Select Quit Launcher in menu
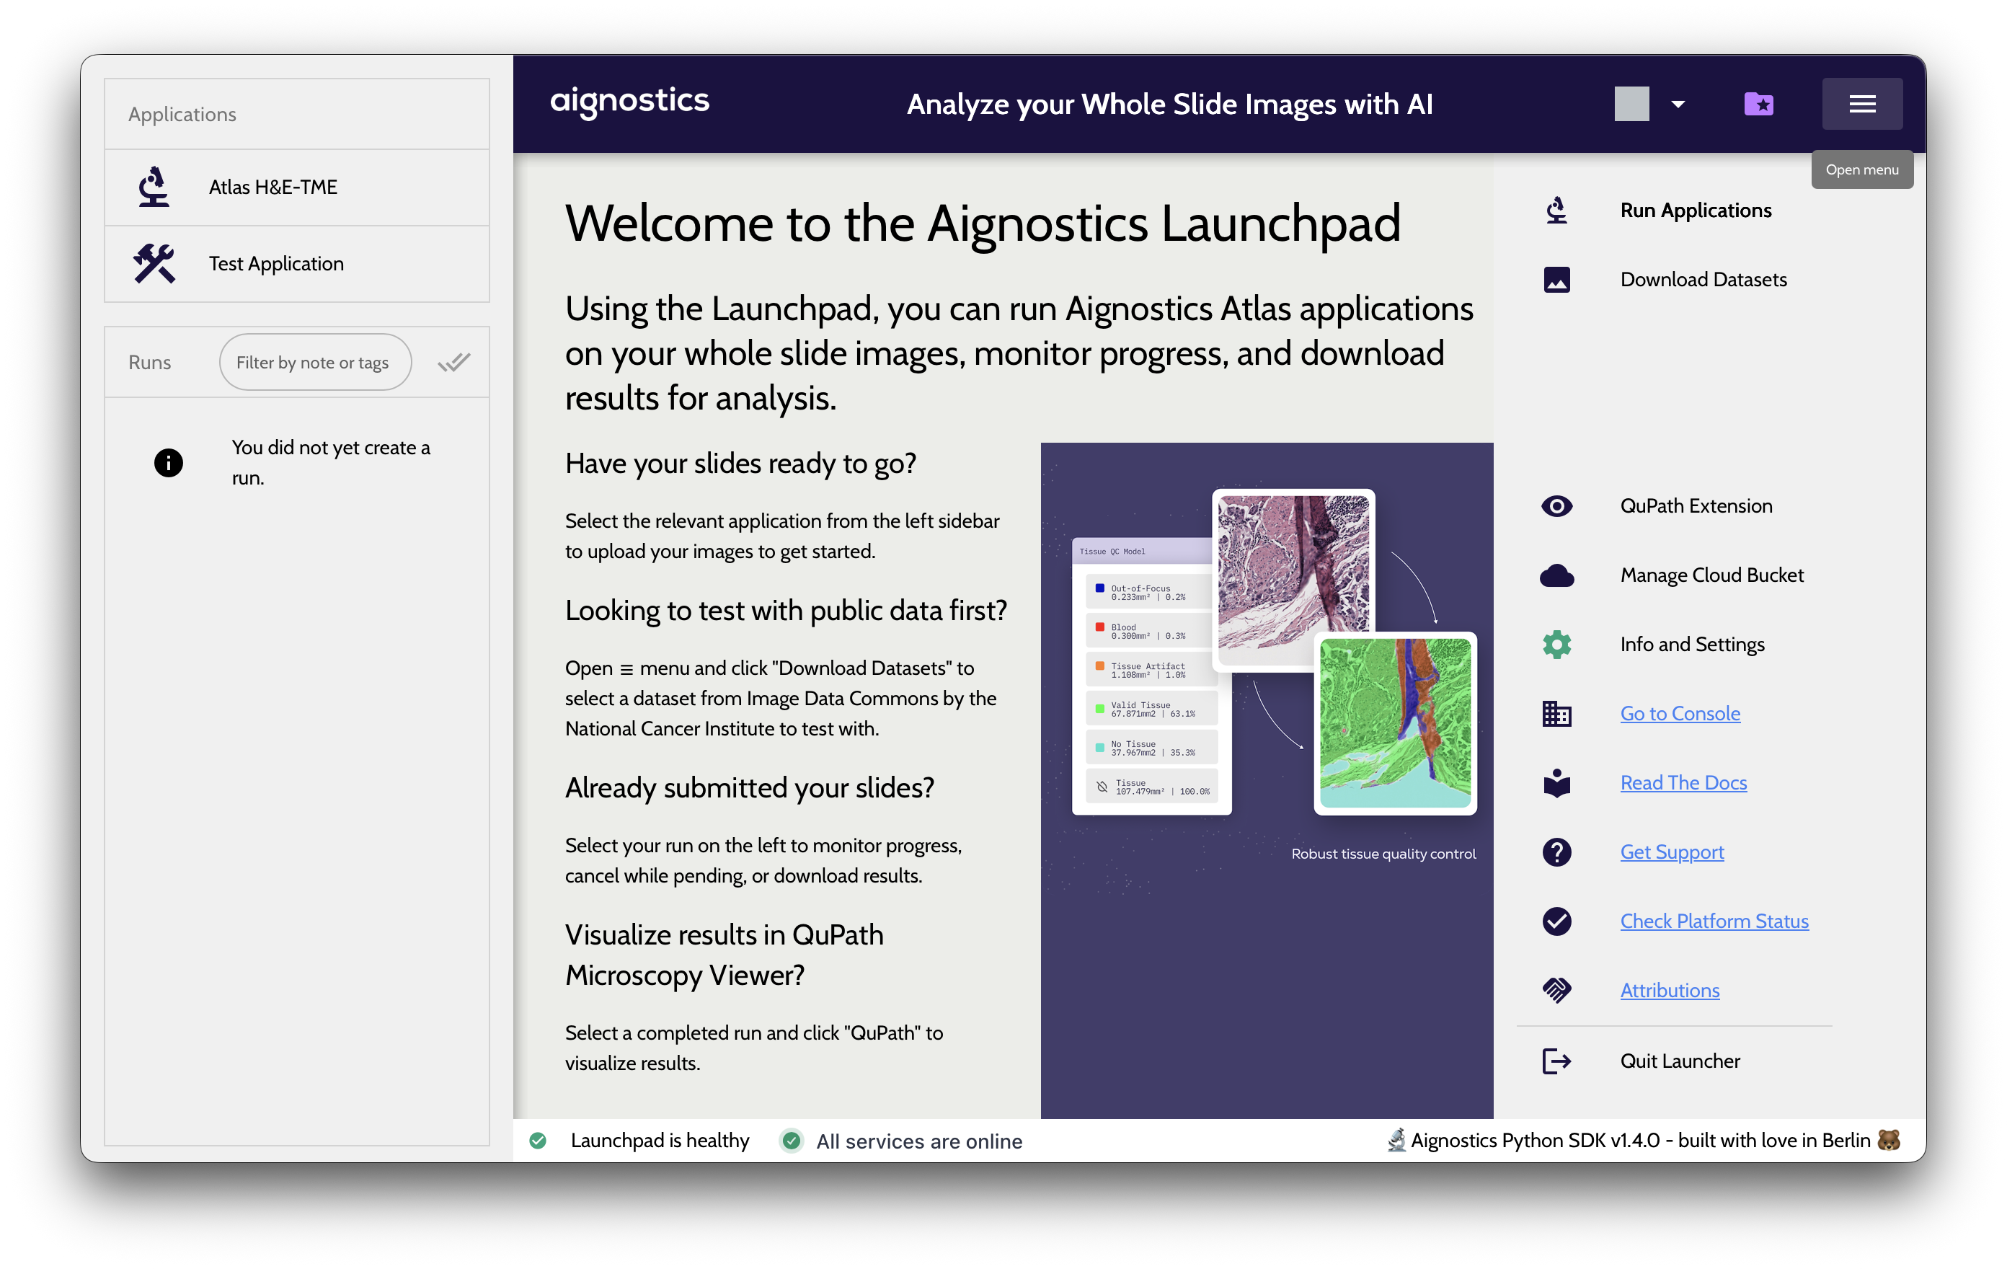This screenshot has width=2007, height=1269. 1680,1061
